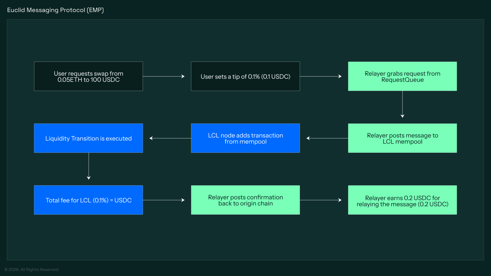Click down arrow below RequestQueue box
491x276 pixels.
403,104
